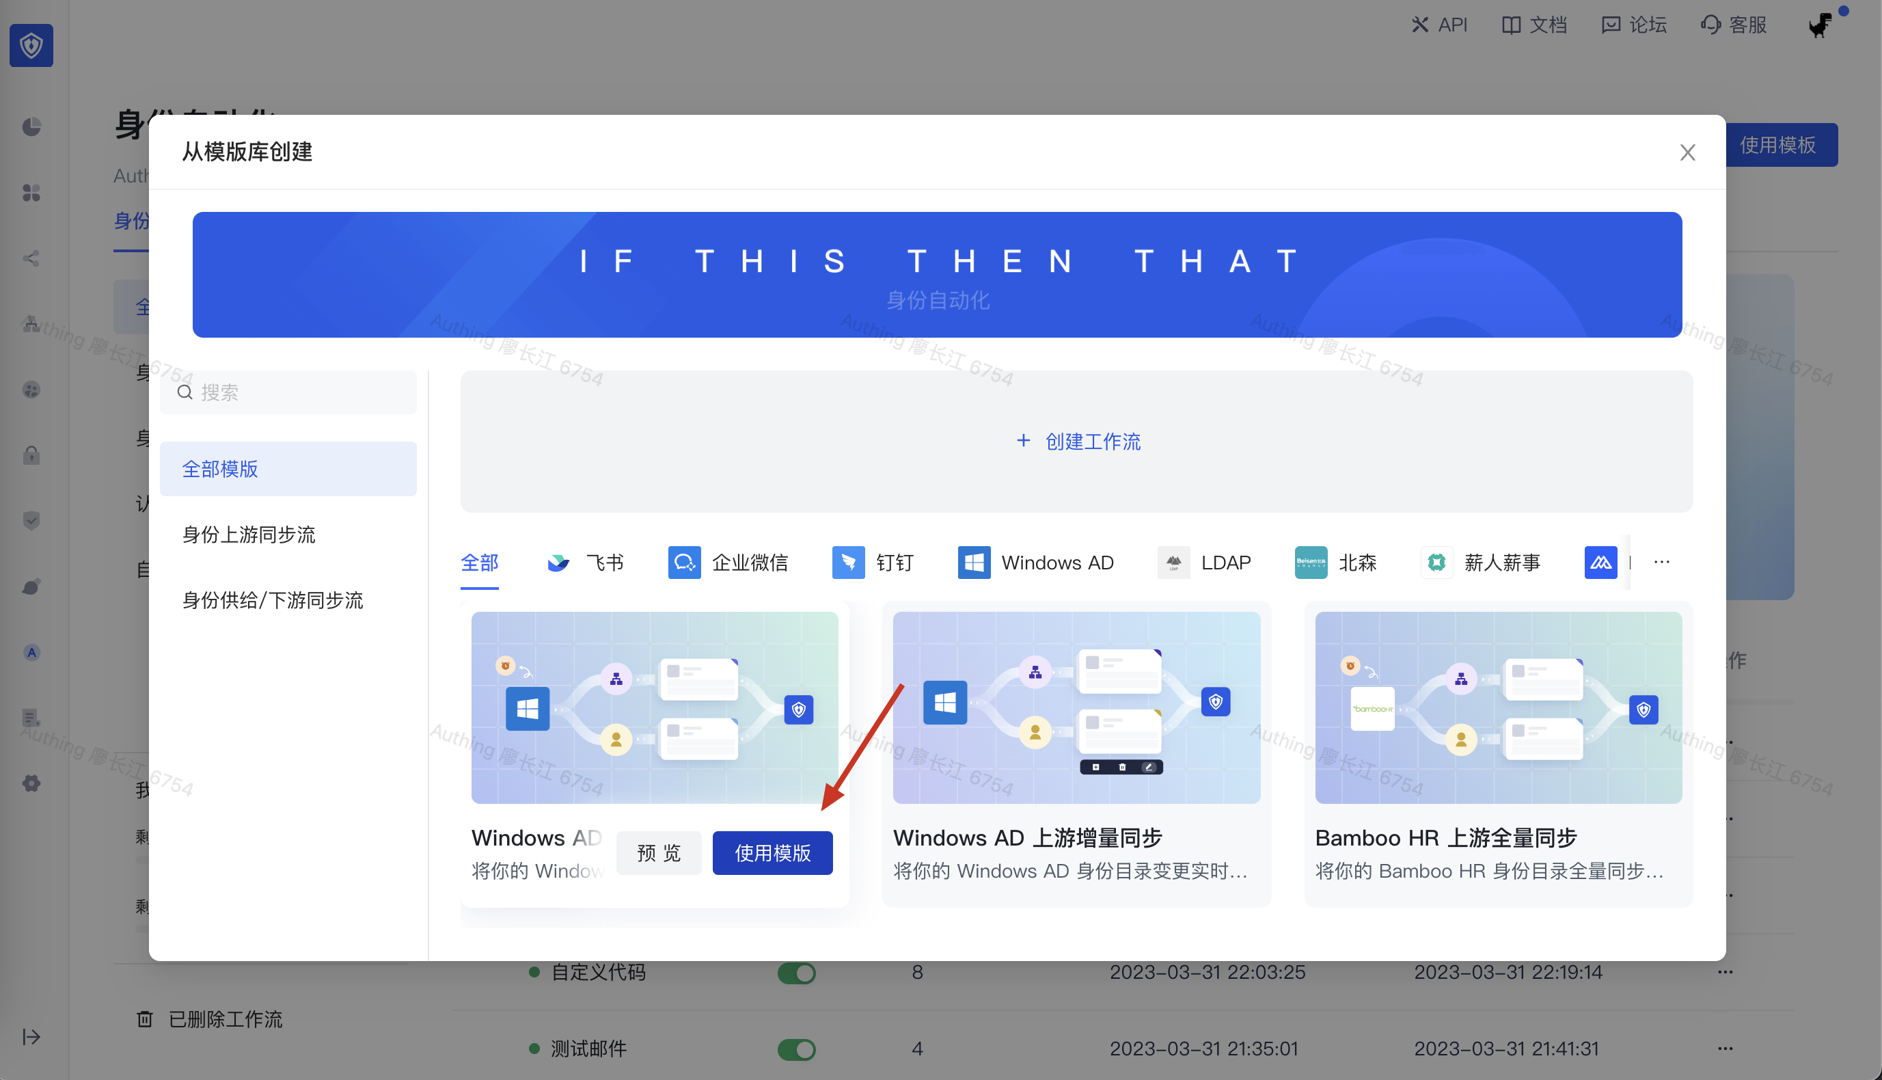Click the Feishu (飞书) filter icon
The width and height of the screenshot is (1882, 1080).
click(x=558, y=563)
